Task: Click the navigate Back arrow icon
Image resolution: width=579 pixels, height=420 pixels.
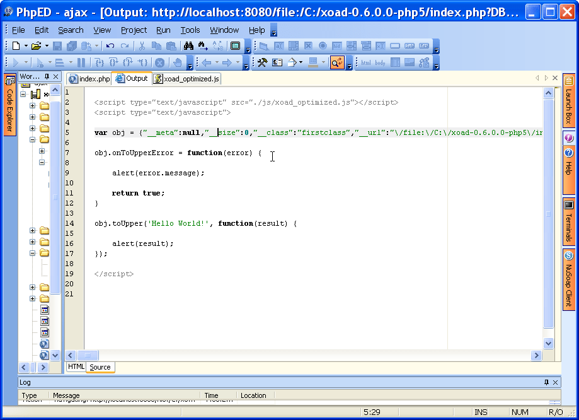Action: coord(207,62)
